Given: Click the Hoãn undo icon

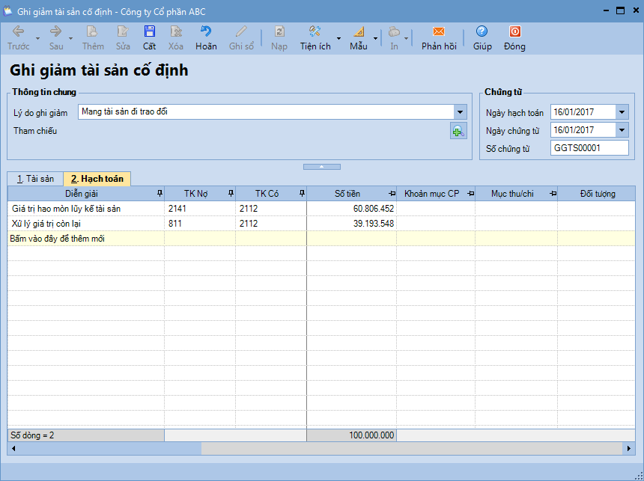Looking at the screenshot, I should pyautogui.click(x=206, y=31).
